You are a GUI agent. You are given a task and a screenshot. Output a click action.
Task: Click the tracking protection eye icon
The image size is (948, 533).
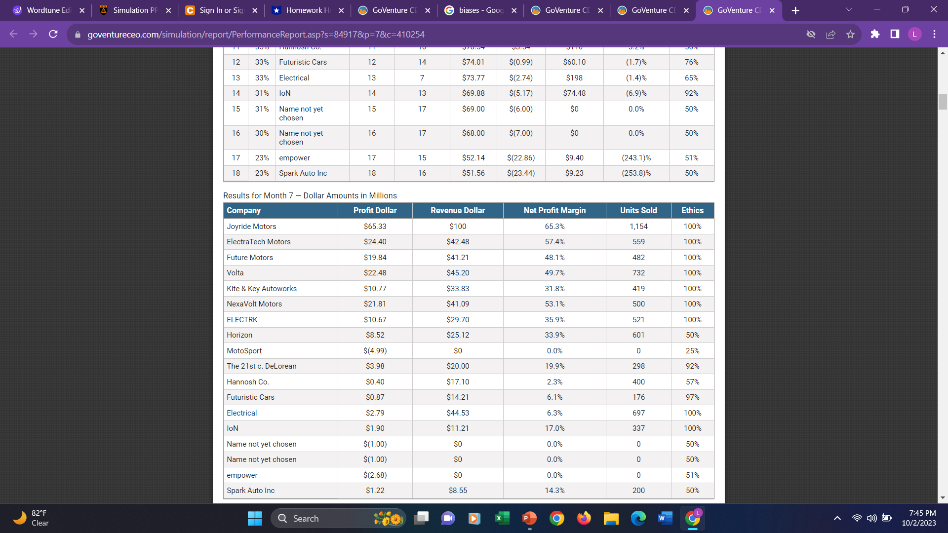(x=811, y=34)
